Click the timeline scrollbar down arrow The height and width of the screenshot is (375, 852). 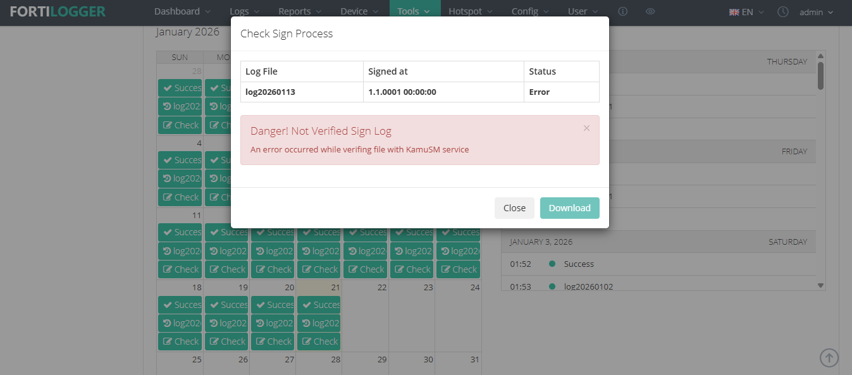tap(821, 286)
